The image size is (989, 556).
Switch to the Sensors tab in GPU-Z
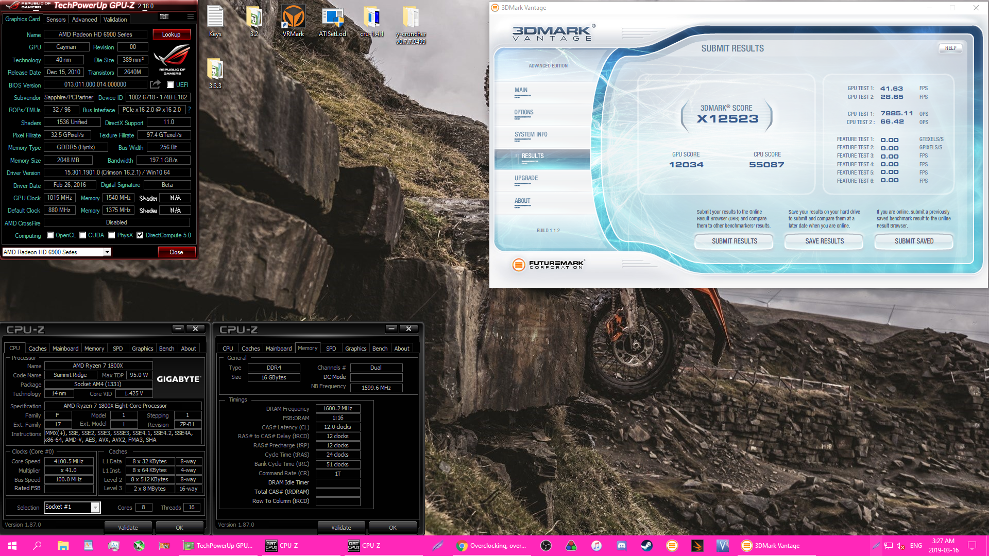coord(56,20)
